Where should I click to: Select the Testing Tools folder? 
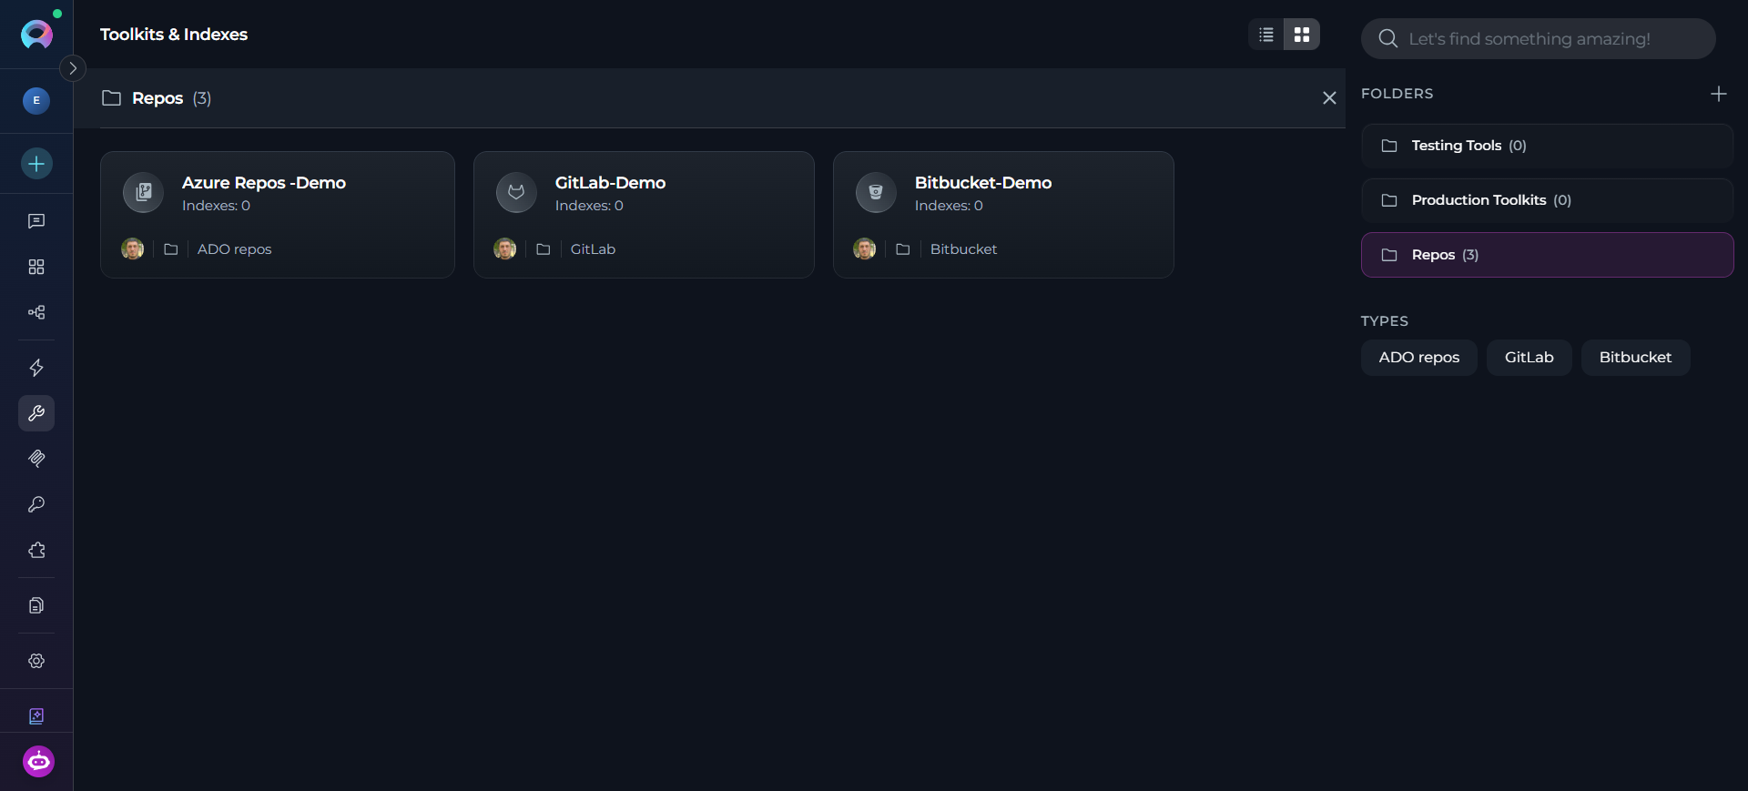click(x=1548, y=146)
